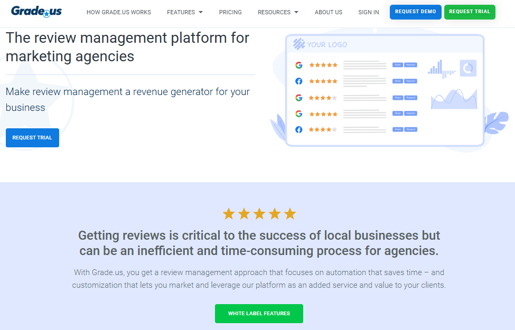
Task: Click the green REQUEST TRIAL header button
Action: (470, 12)
